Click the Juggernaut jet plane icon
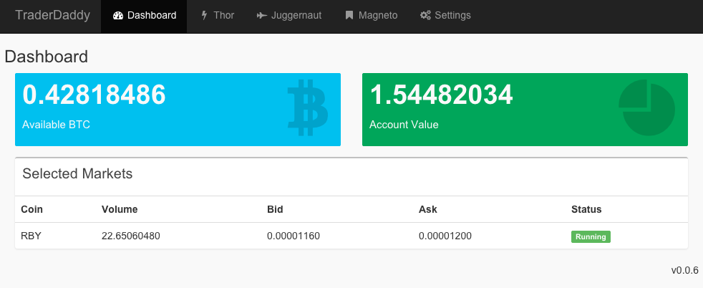The image size is (703, 288). (x=262, y=16)
